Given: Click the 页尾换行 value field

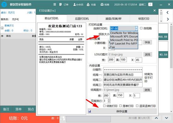Looking at the screenshot, I should coord(105,101).
